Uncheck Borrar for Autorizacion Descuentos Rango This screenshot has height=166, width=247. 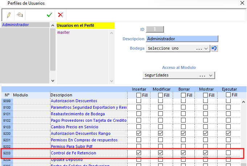[x=184, y=133]
